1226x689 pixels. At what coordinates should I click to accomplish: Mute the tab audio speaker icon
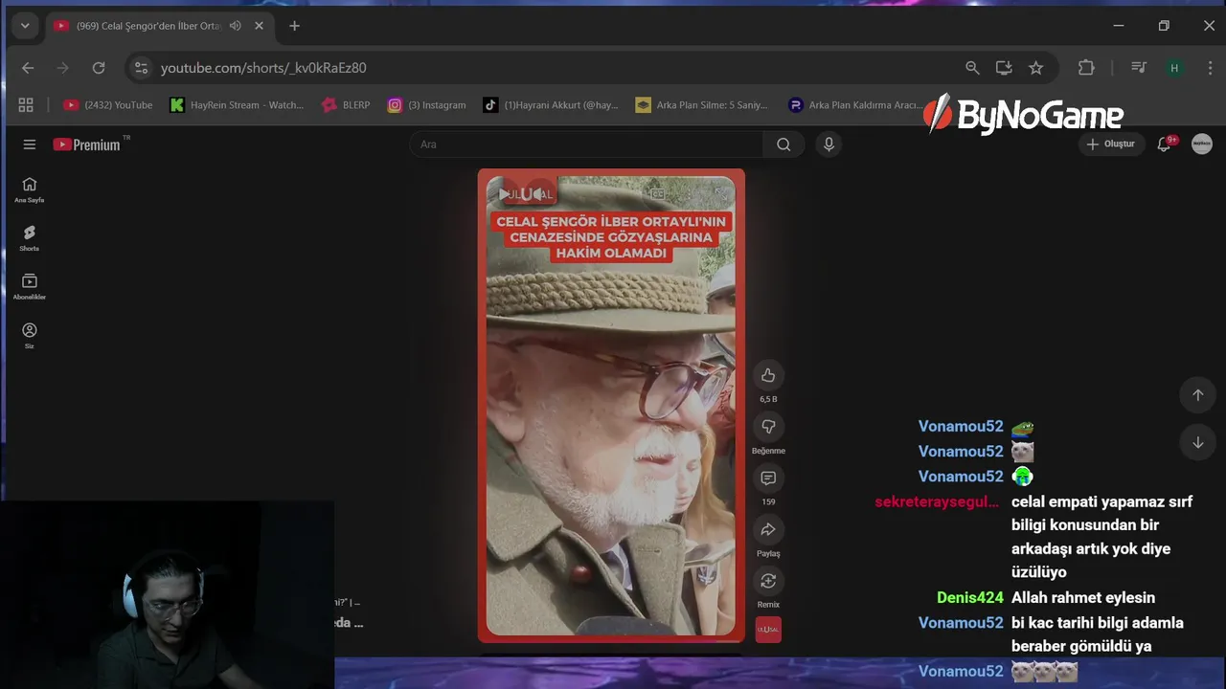coord(236,26)
